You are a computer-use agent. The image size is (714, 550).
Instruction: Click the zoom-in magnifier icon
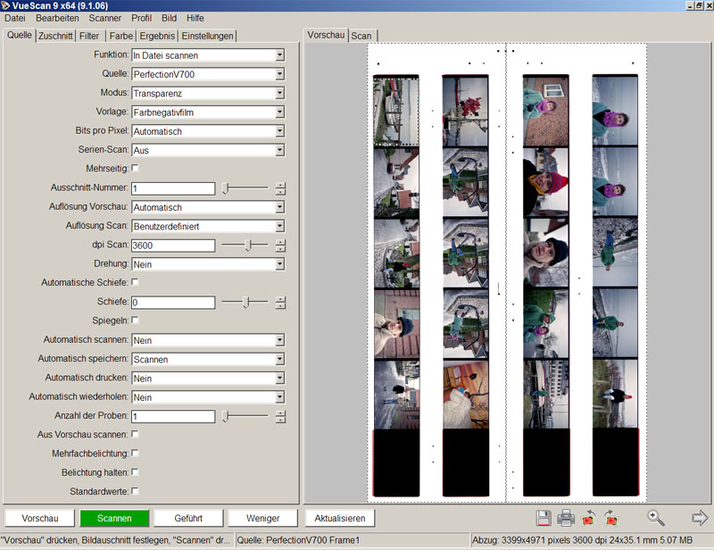pyautogui.click(x=656, y=518)
